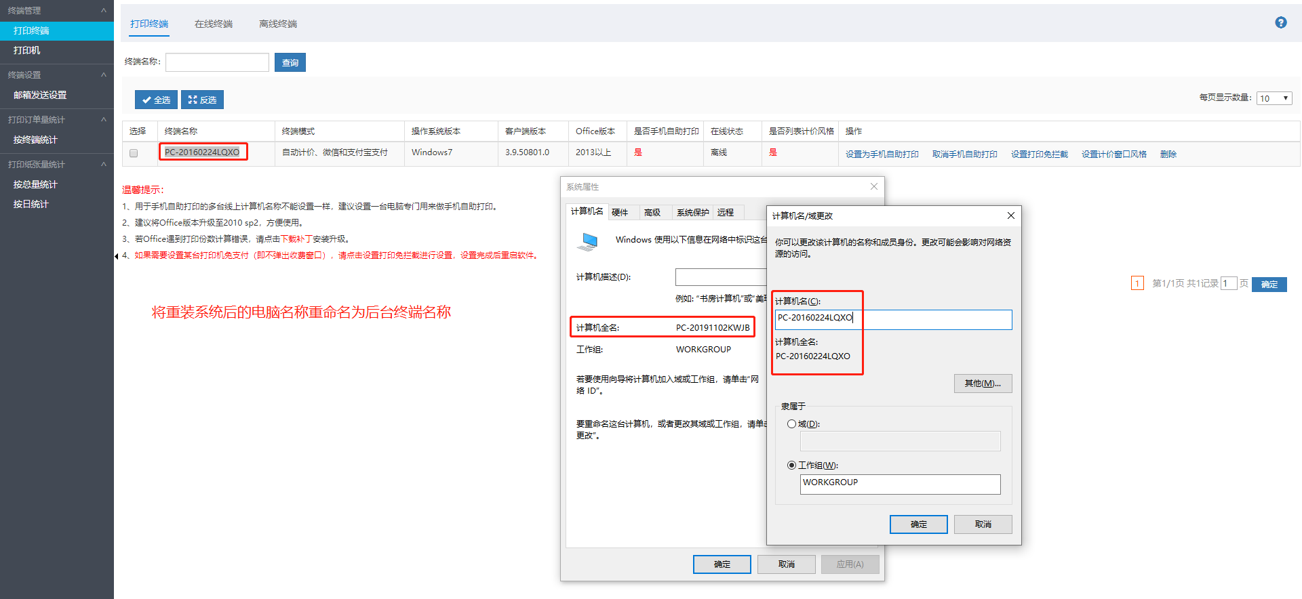
Task: Switch to the 计算机名 tab in 系统属性
Action: [587, 211]
